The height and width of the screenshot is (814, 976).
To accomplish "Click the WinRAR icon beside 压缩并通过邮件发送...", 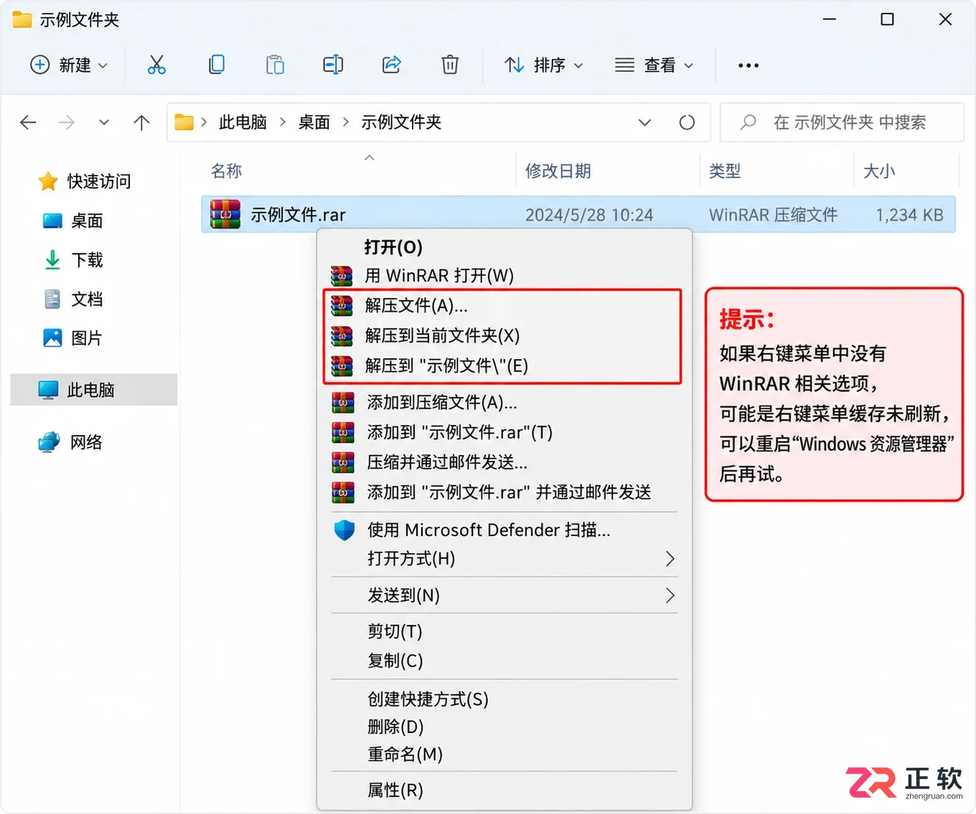I will [x=343, y=462].
